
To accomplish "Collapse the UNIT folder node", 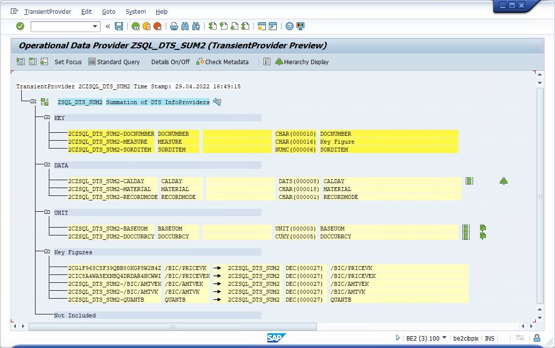I will (47, 212).
